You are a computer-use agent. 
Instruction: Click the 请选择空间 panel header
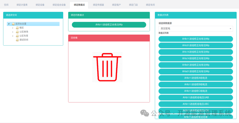[33, 15]
